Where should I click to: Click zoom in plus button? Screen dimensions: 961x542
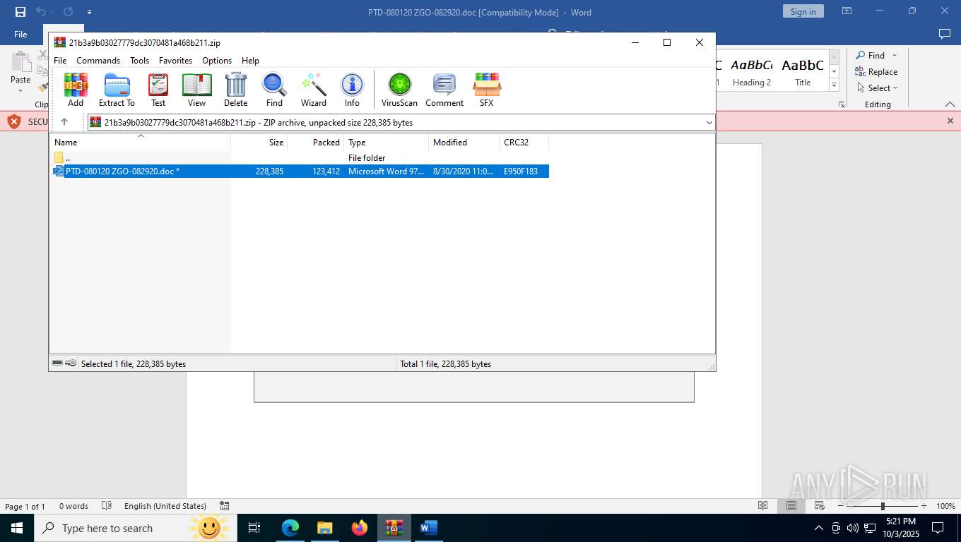(x=924, y=506)
